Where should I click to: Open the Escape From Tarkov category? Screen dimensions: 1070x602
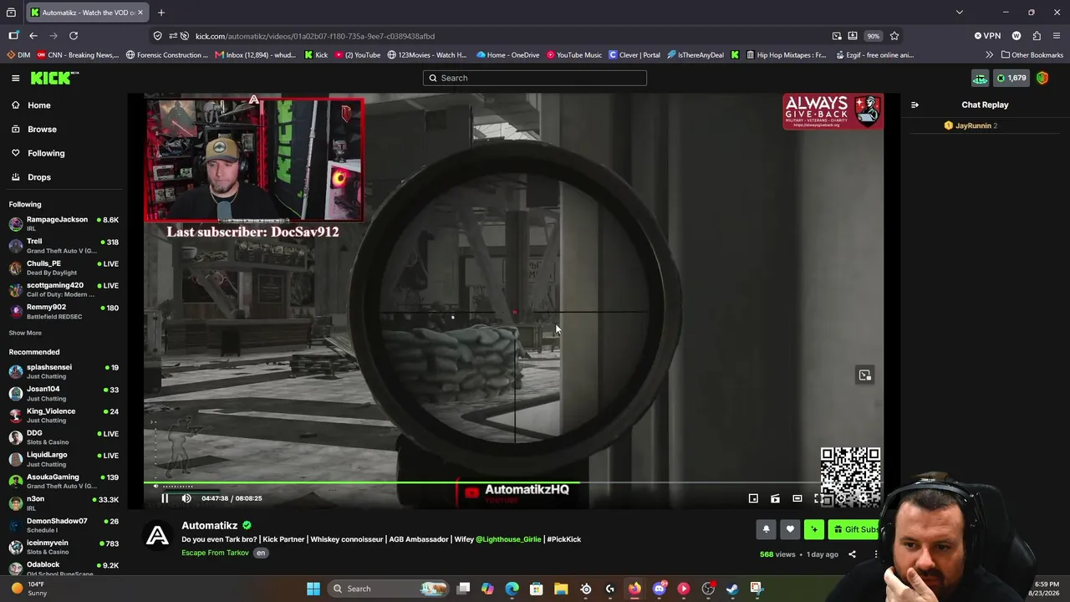pos(215,553)
